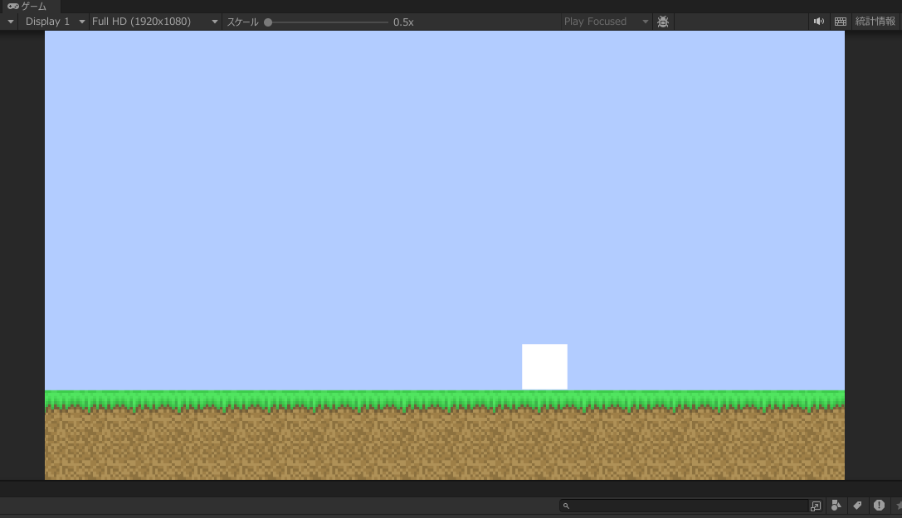
Task: Open search in new window icon
Action: [816, 506]
